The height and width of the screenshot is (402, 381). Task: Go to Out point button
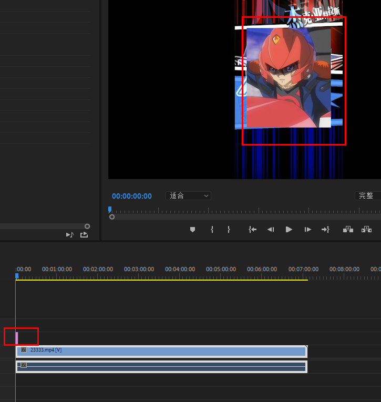coord(325,230)
